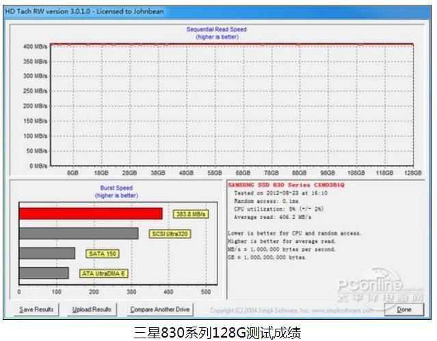Click the SATA 150 label
Viewport: 437px width, 341px height.
point(103,253)
